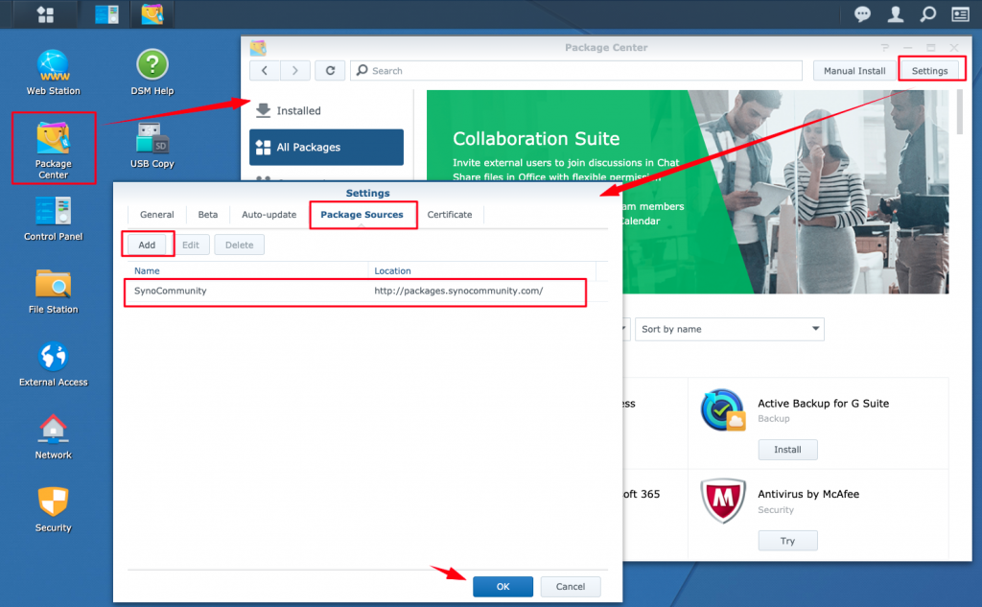Image resolution: width=982 pixels, height=607 pixels.
Task: Click the Active Backup for G Suite title
Action: click(x=823, y=404)
